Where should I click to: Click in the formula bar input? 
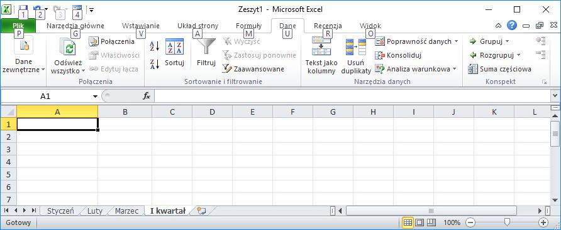[x=353, y=97]
